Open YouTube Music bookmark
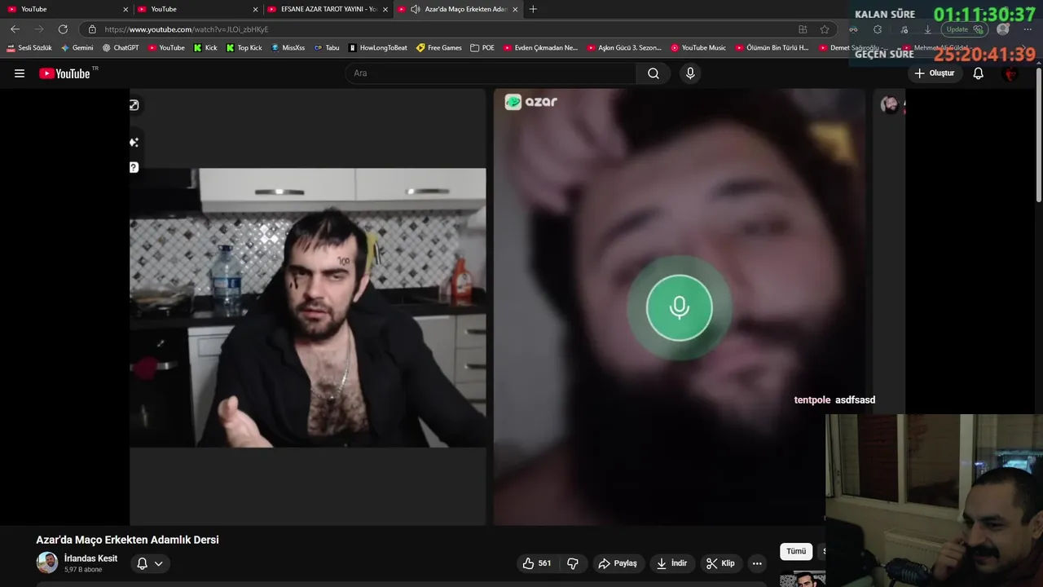The image size is (1043, 587). [x=698, y=48]
